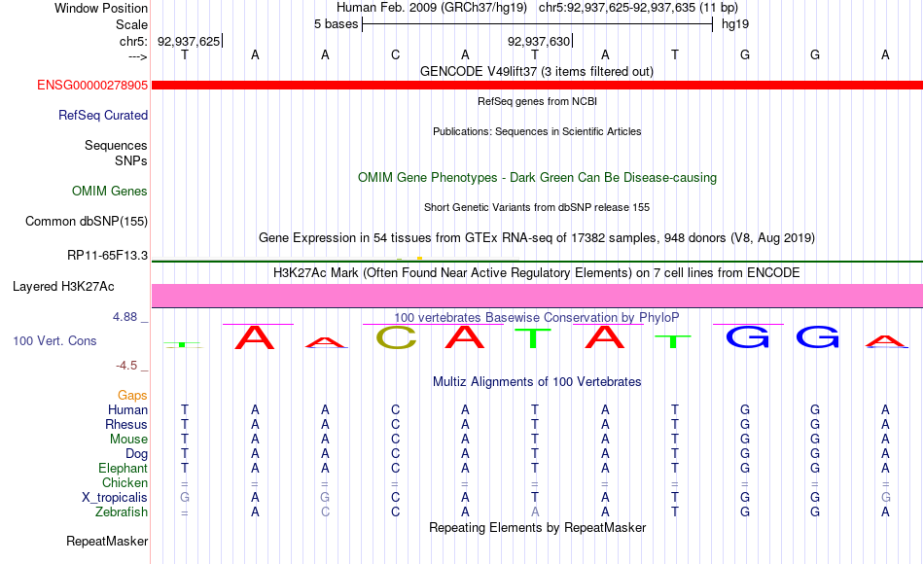924x564 pixels.
Task: Click the Human species row label
Action: click(x=127, y=410)
